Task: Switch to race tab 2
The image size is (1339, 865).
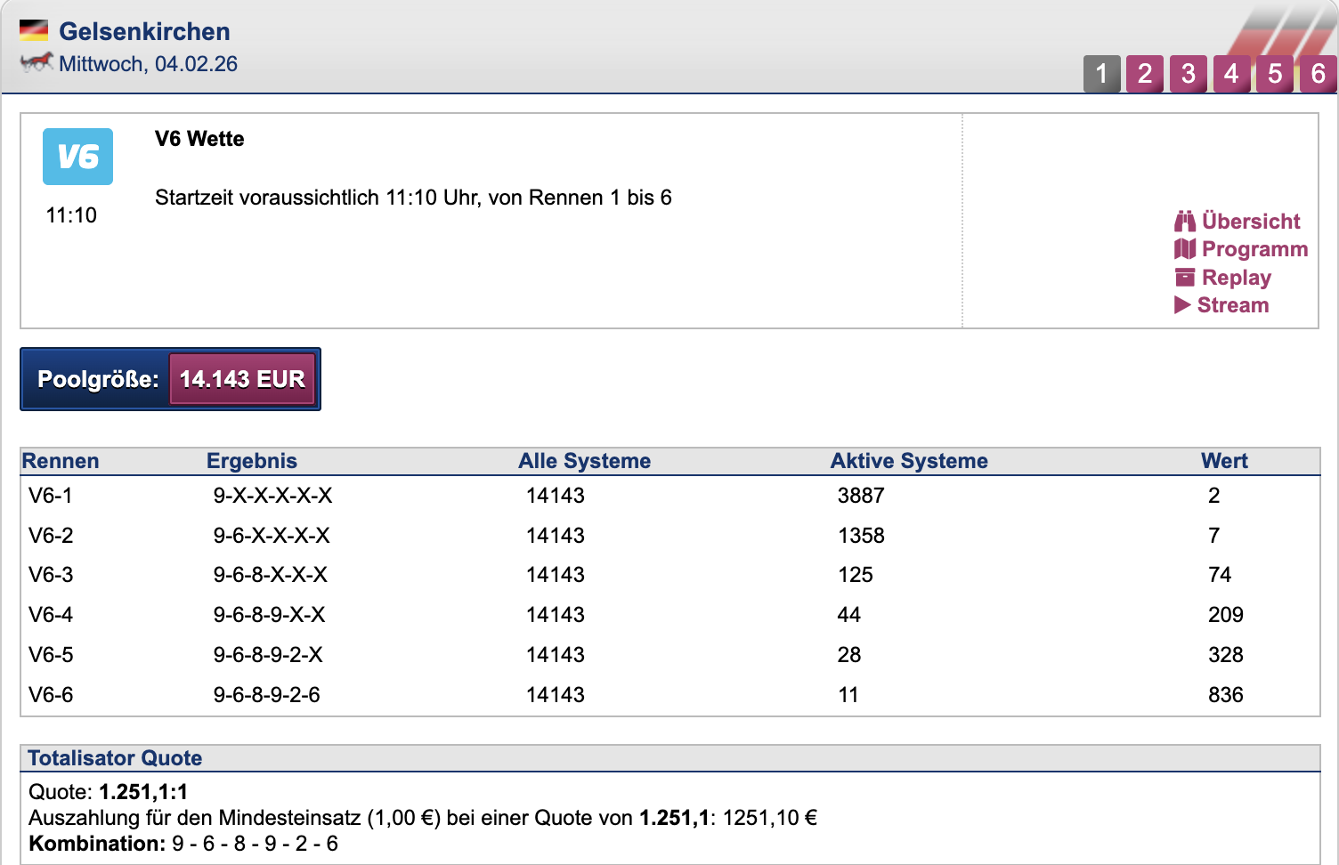Action: point(1145,74)
